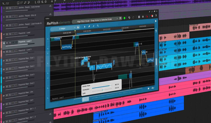The image size is (211, 123).
Task: Click the L icon in track list toolbar
Action: (35, 2)
